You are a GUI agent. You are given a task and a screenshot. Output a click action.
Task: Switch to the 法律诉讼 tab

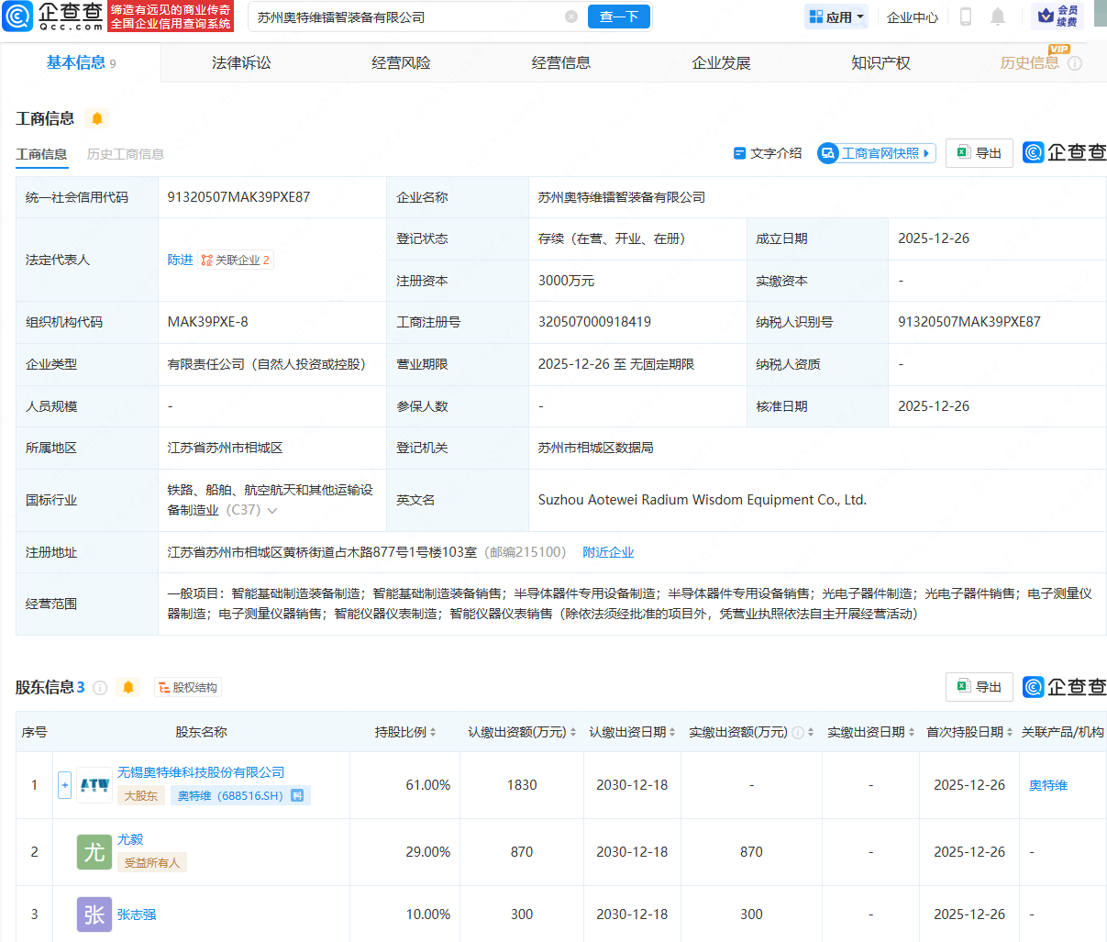click(x=241, y=61)
